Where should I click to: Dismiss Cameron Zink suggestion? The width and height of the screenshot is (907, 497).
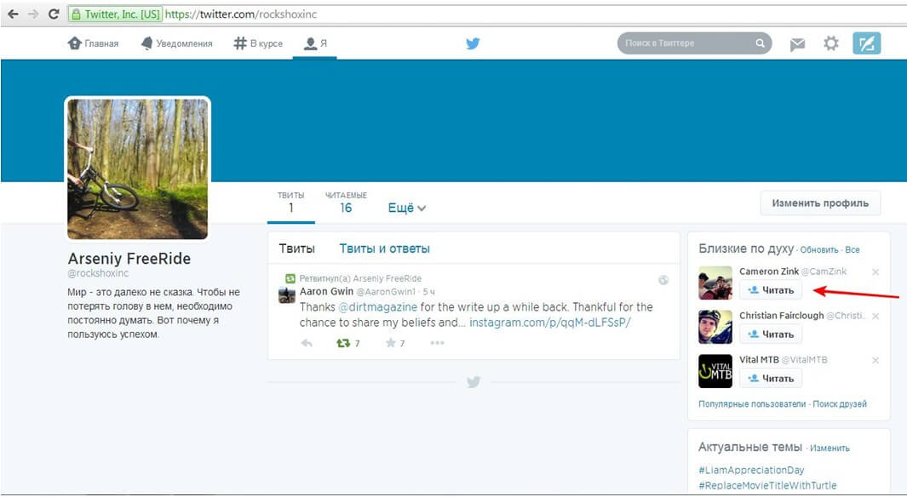coord(875,271)
